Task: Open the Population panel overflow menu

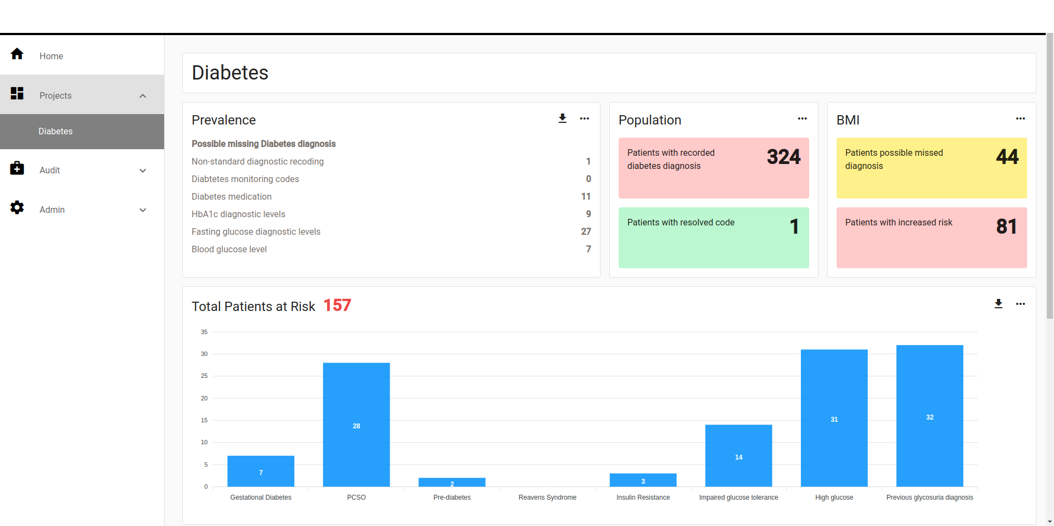Action: click(x=803, y=118)
